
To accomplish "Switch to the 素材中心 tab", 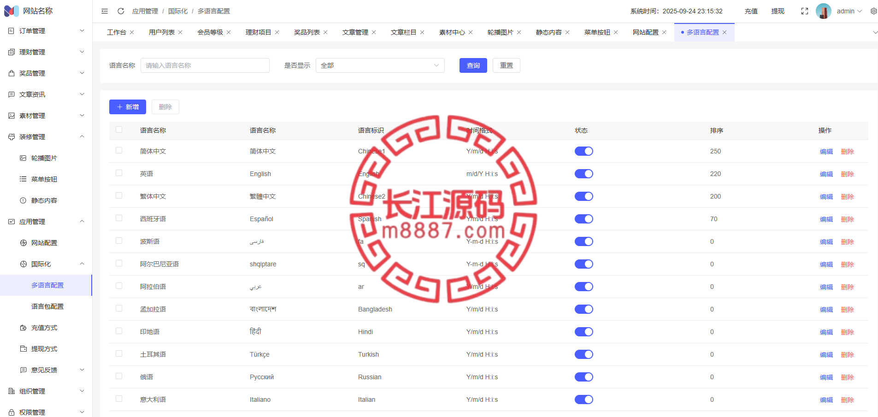I will 452,32.
